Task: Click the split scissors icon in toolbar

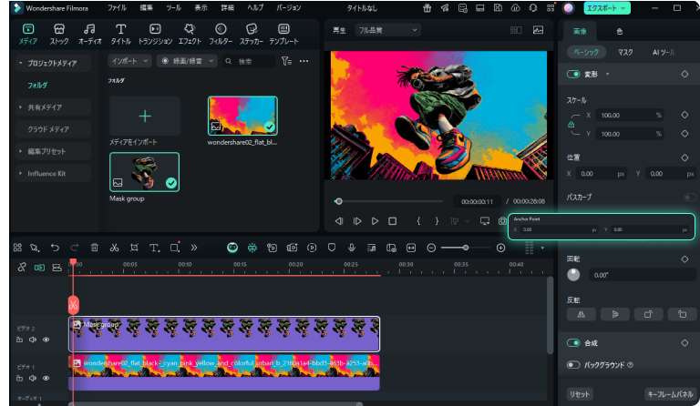Action: 114,248
